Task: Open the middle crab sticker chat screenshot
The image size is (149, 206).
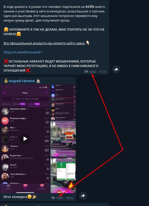Action: click(x=63, y=139)
